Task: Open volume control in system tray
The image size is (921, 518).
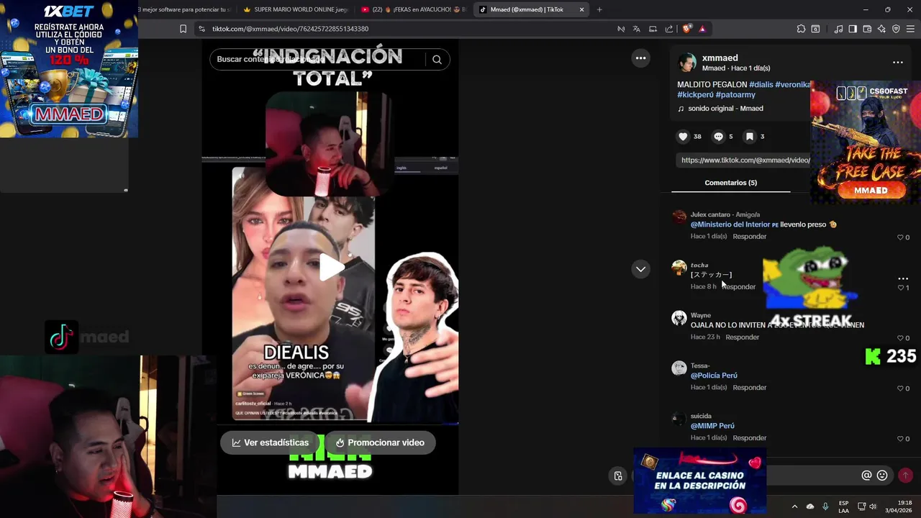Action: click(873, 506)
